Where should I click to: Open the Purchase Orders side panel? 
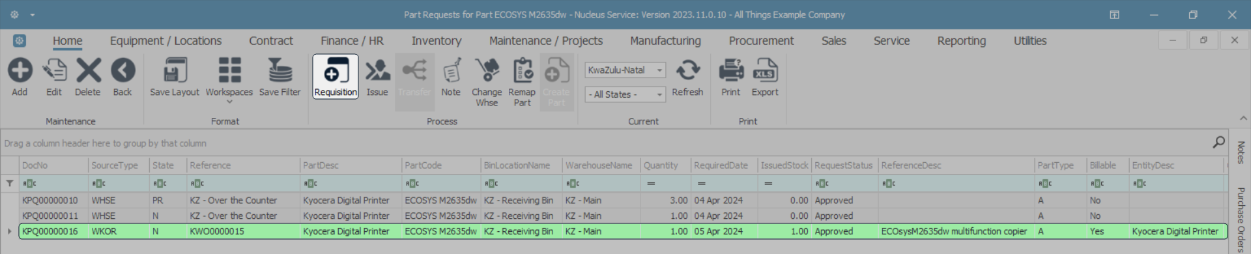(x=1241, y=219)
